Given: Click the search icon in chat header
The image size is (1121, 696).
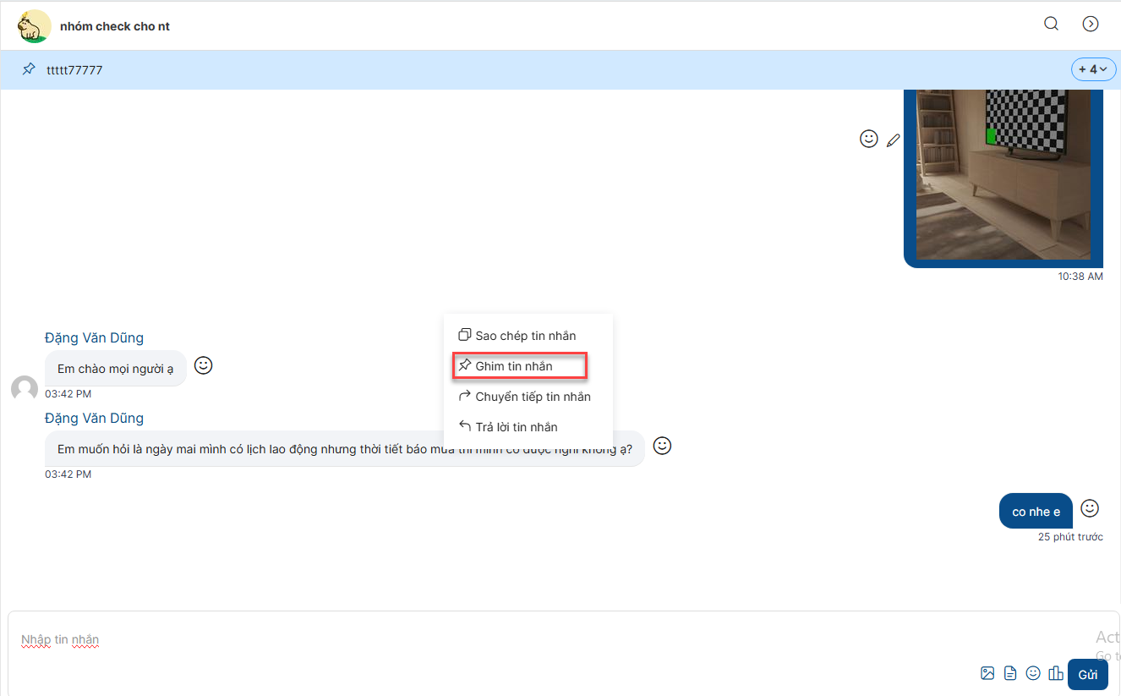Looking at the screenshot, I should click(1051, 24).
